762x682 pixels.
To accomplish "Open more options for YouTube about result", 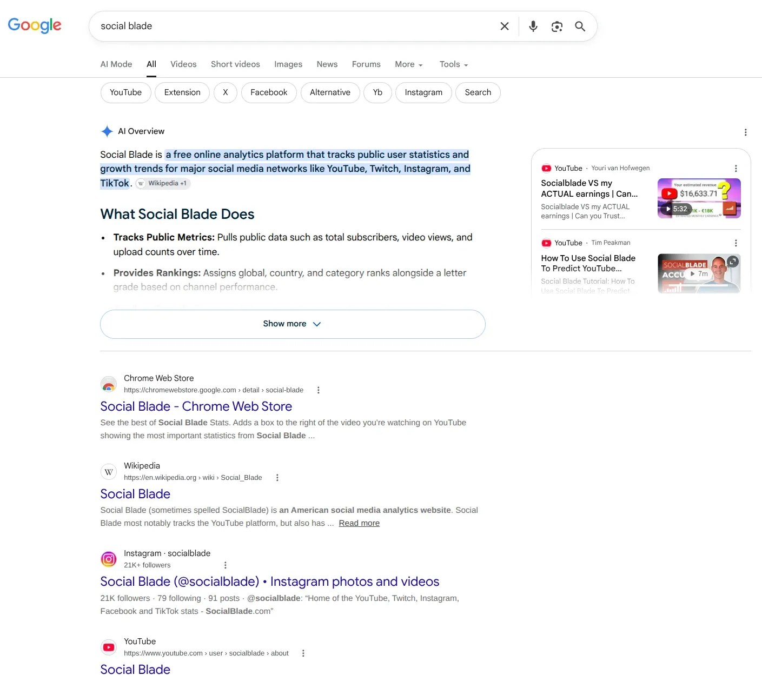I will (x=303, y=653).
